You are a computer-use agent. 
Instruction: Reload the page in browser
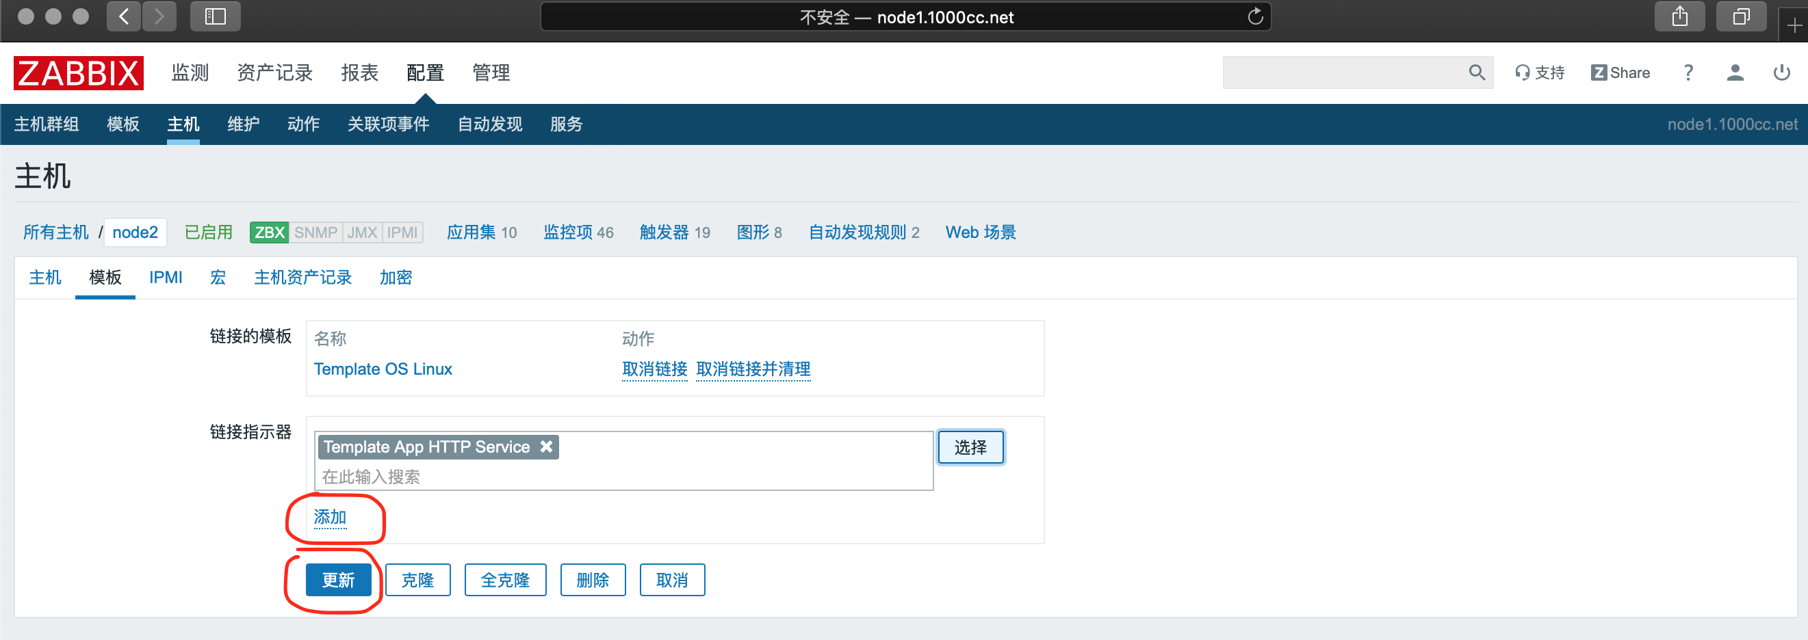tap(1255, 17)
